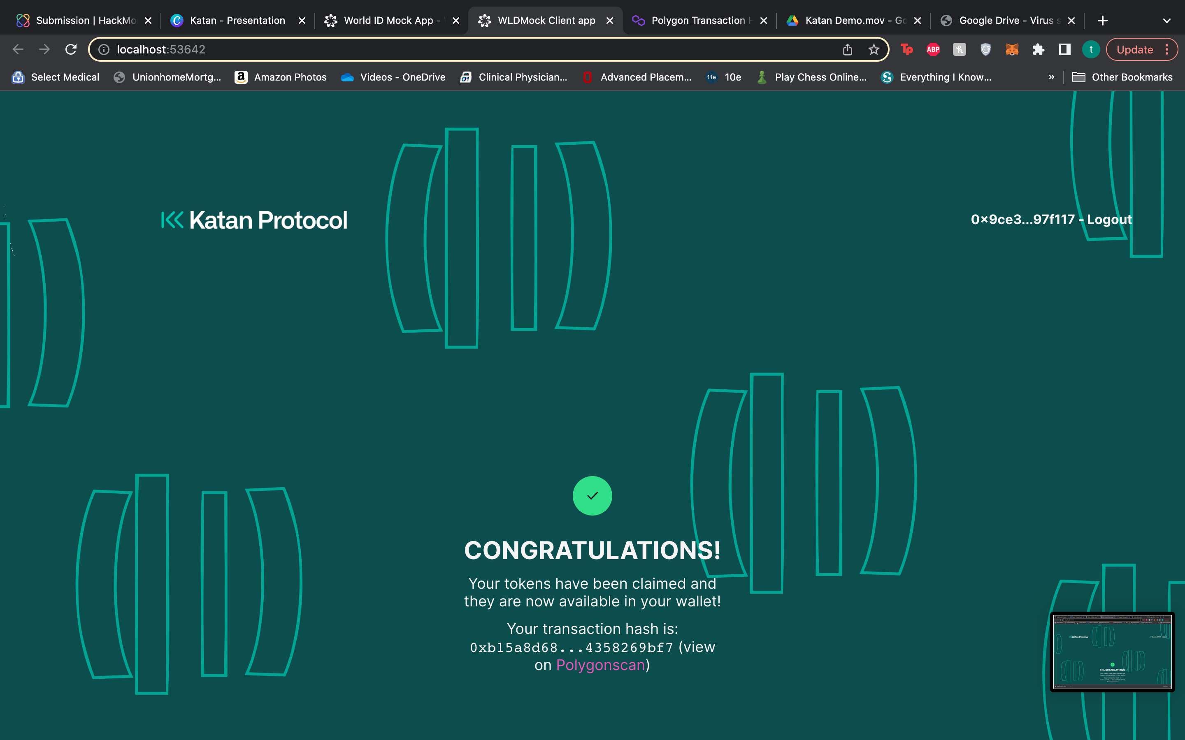Bookmark this page with the star icon

pos(874,49)
